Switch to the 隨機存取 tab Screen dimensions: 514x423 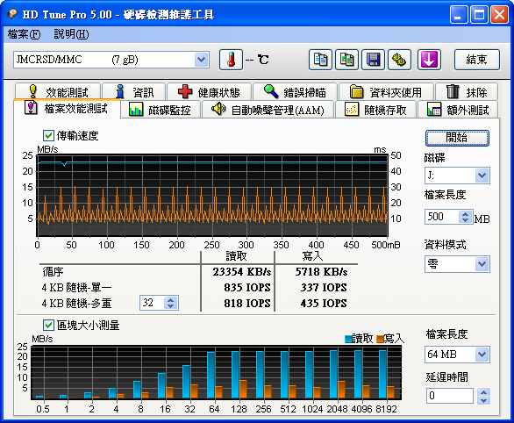point(376,110)
